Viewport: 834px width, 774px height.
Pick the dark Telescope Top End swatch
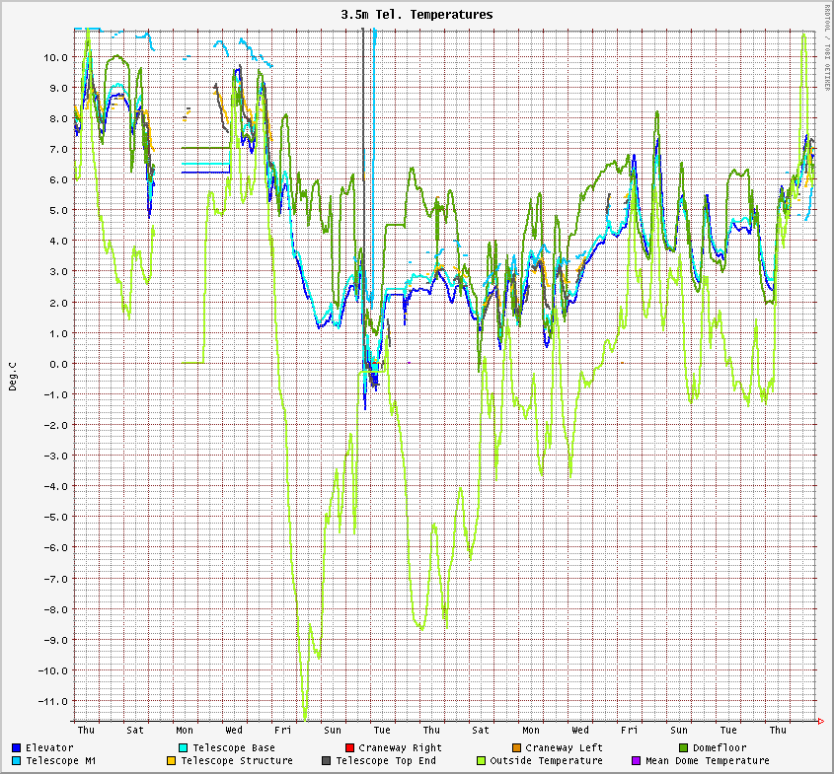(x=326, y=760)
